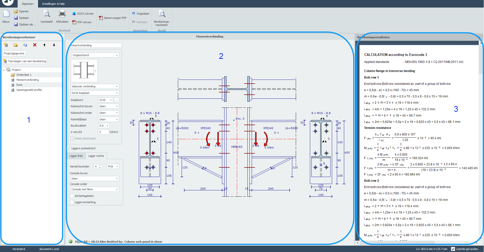Increase the Aantal boutrijen stepper value
The width and height of the screenshot is (484, 252).
[x=100, y=165]
